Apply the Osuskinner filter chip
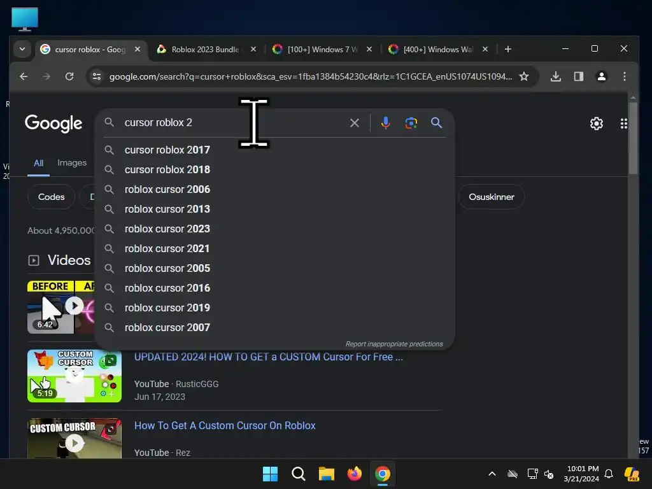Screen dimensions: 652x489 tap(492, 197)
